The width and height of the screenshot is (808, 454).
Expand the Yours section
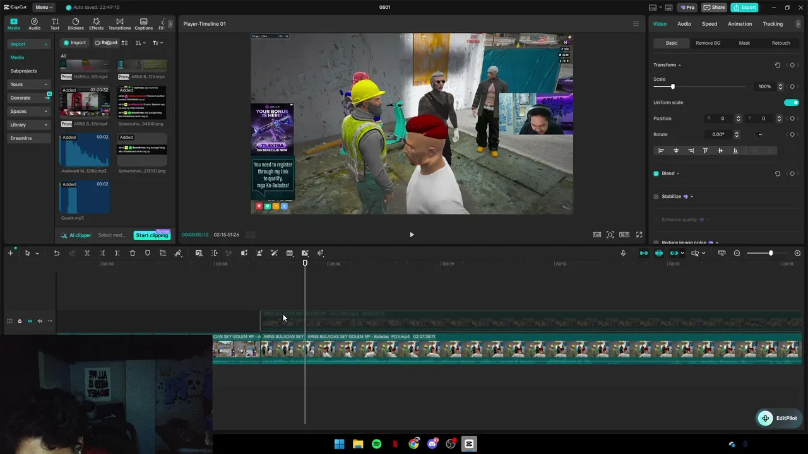[28, 84]
